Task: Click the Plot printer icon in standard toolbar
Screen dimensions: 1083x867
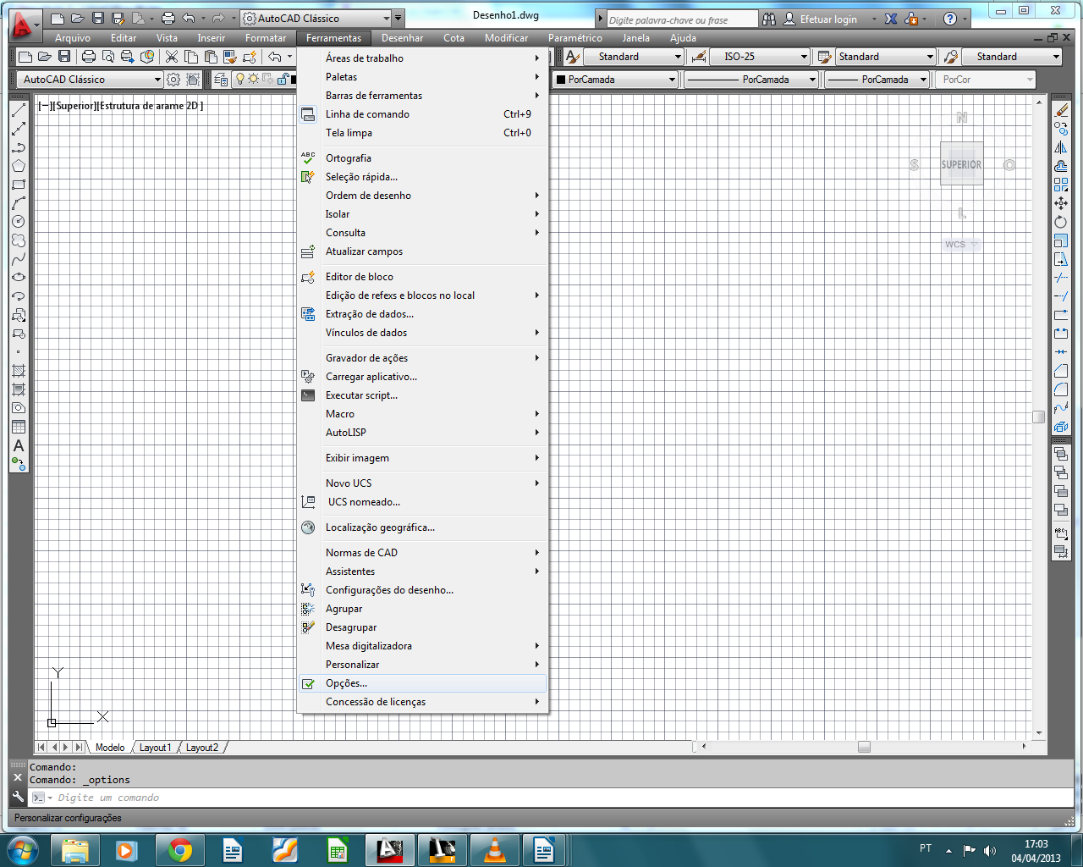Action: tap(89, 57)
